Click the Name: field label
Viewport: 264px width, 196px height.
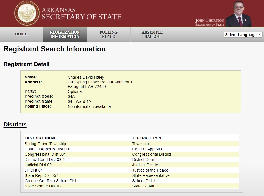pos(31,77)
